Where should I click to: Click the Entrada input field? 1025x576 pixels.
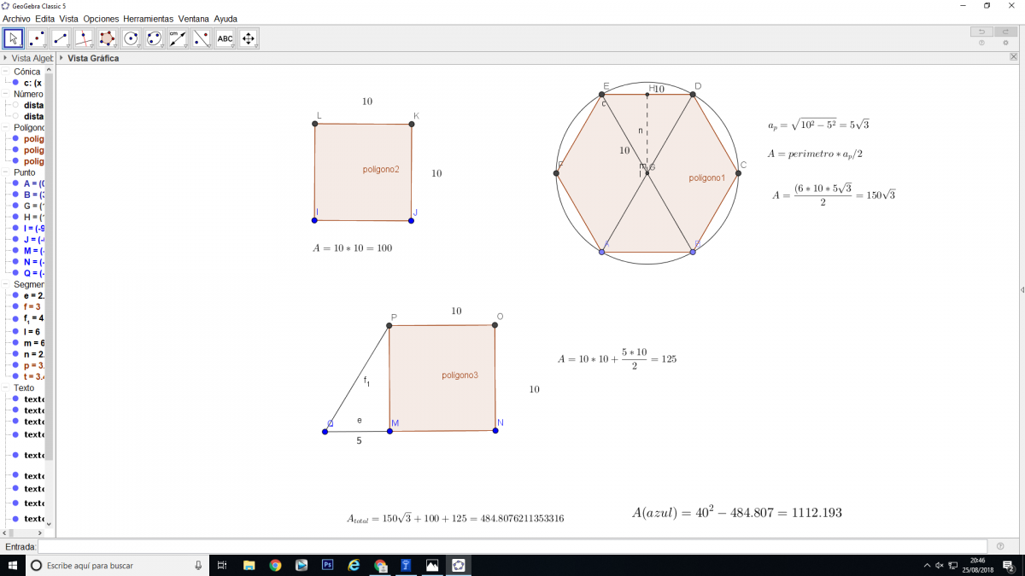[x=512, y=546]
